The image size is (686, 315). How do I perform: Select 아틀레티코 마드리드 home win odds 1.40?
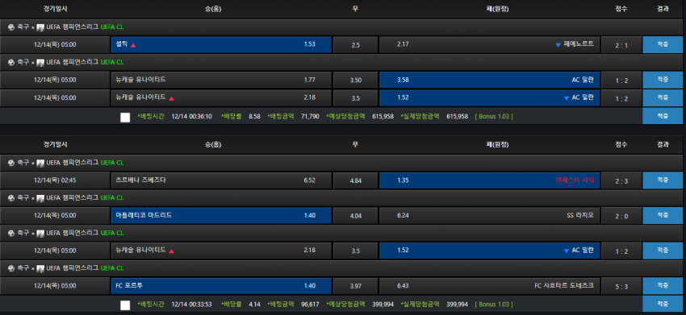221,215
